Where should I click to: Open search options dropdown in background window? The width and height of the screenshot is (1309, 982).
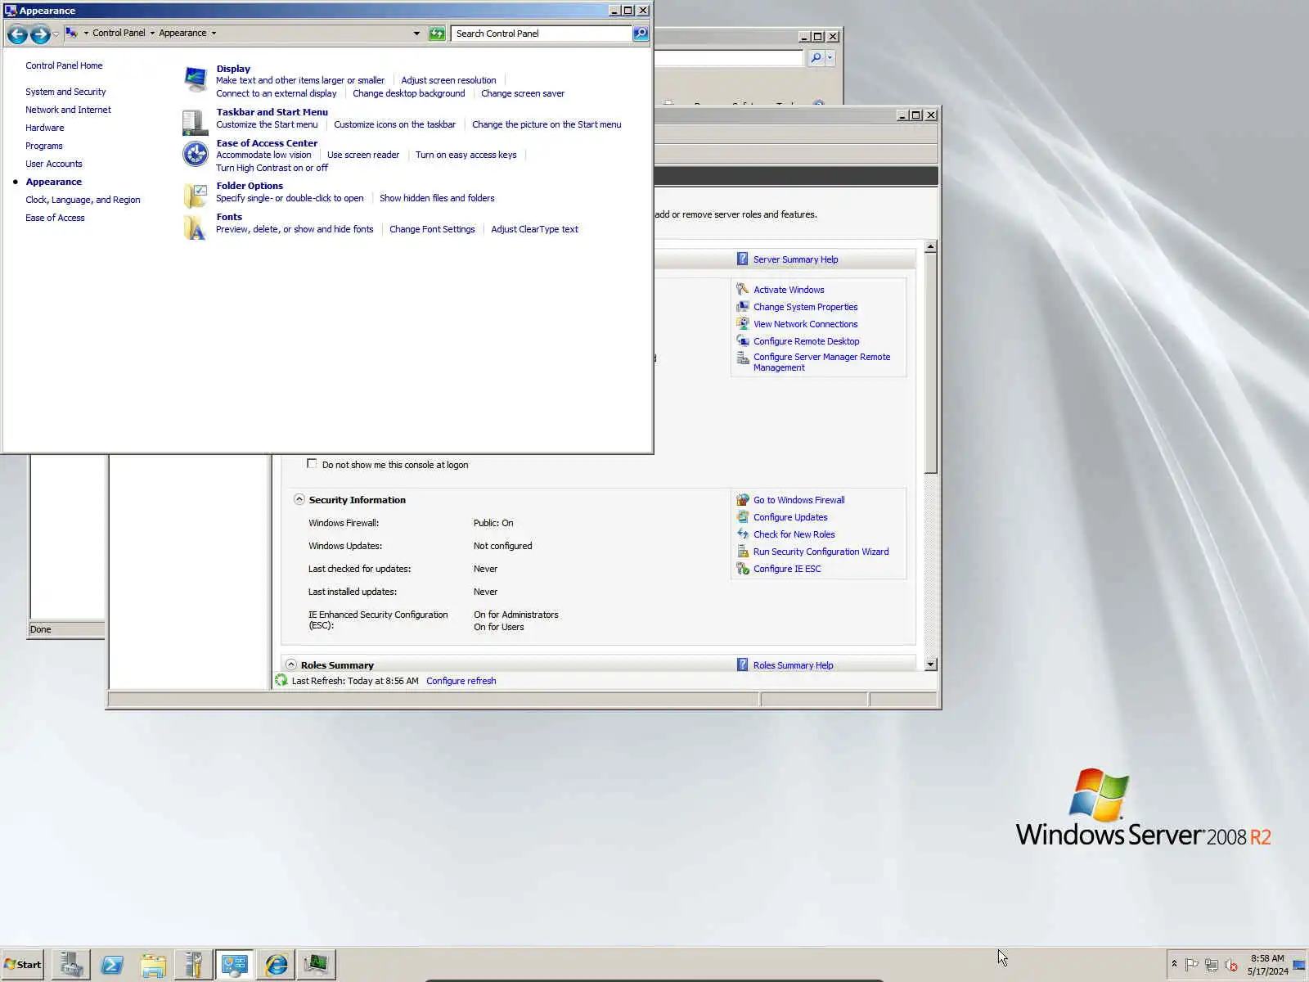click(830, 57)
